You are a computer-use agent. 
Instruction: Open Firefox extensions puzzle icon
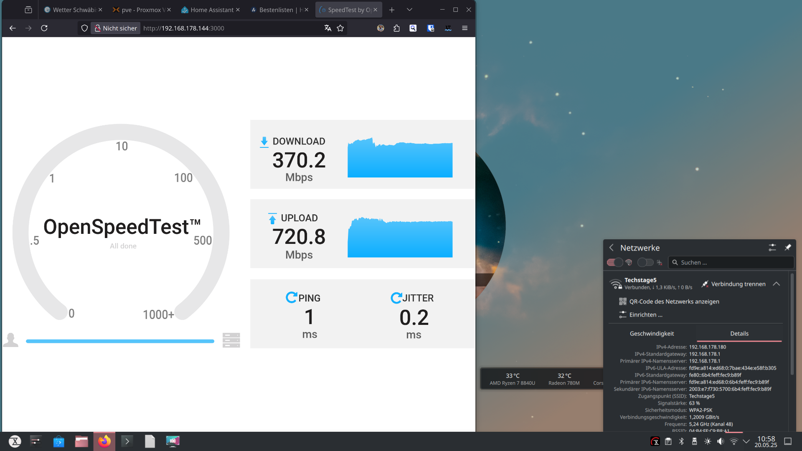click(396, 28)
